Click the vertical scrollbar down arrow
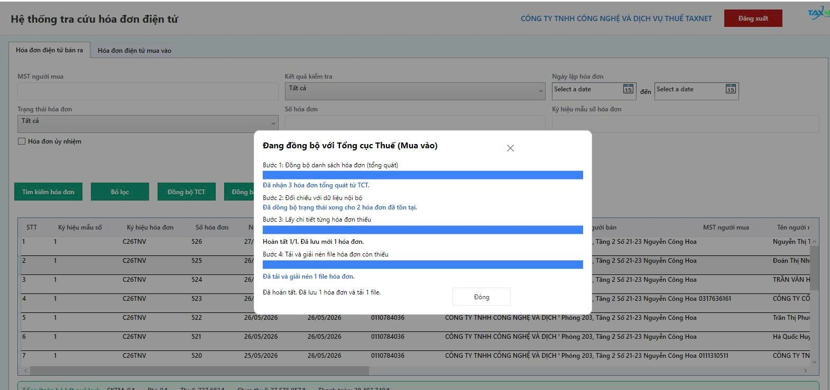The height and width of the screenshot is (390, 830). [x=814, y=362]
